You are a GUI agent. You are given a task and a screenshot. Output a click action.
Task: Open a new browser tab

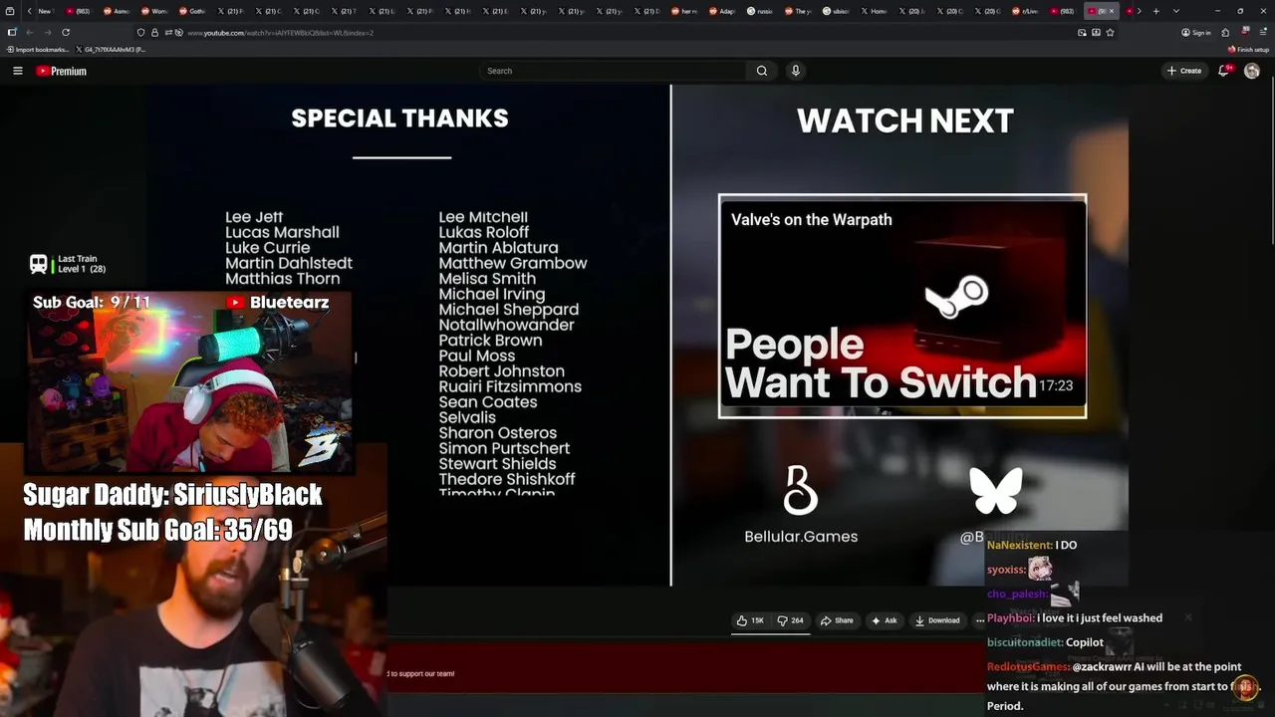tap(1155, 11)
